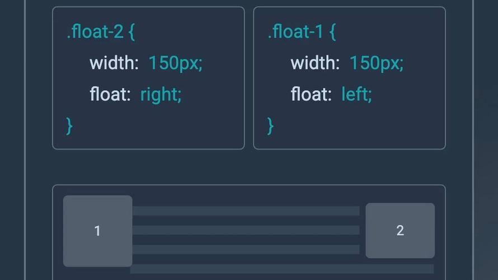Click the first placeholder text line in demo
The height and width of the screenshot is (280, 498).
click(x=246, y=211)
